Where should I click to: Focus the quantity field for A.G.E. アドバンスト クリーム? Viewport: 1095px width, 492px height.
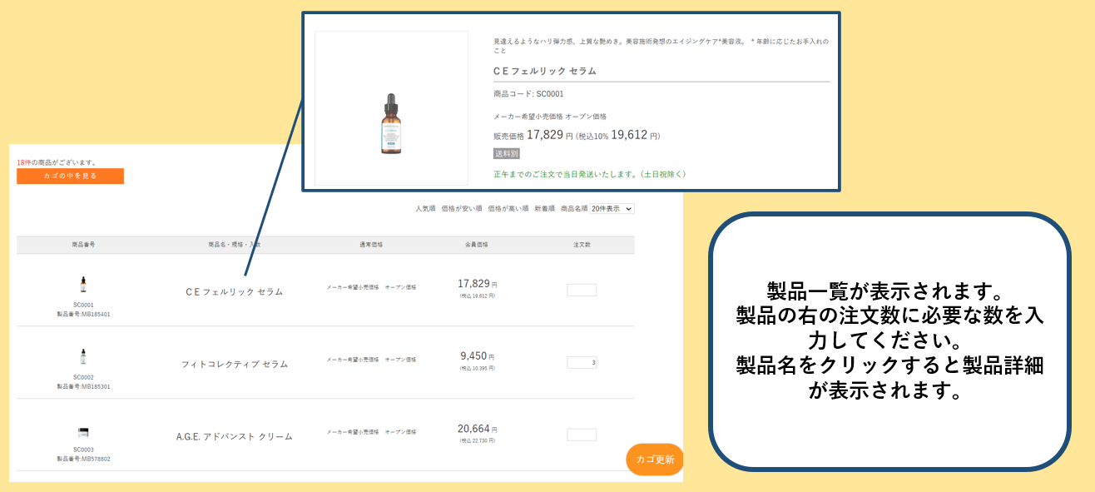coord(581,435)
